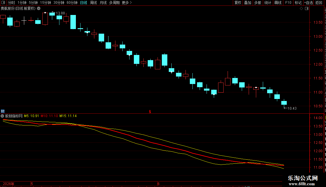Open 多股 multi-stock view

click(258, 3)
